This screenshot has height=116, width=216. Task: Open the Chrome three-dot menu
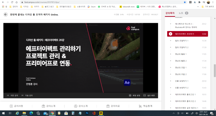(213, 2)
